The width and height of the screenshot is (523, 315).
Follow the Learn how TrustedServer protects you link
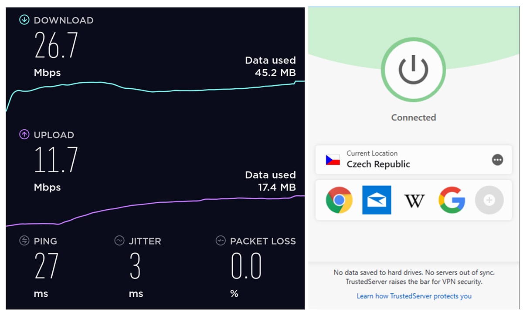[414, 296]
